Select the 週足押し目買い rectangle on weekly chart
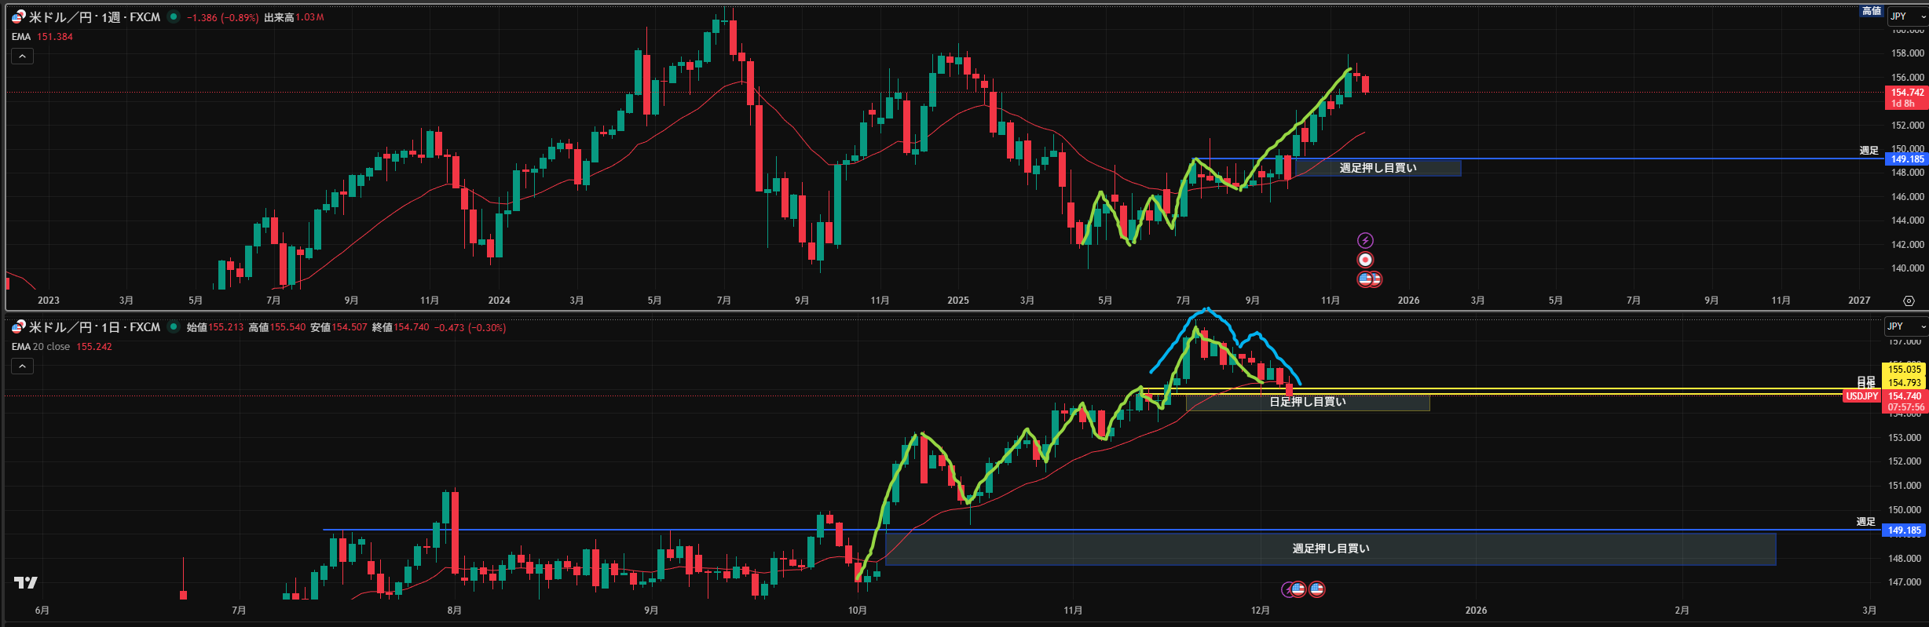 (1378, 168)
